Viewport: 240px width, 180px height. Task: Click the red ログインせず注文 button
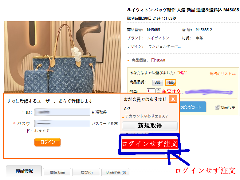pos(150,144)
